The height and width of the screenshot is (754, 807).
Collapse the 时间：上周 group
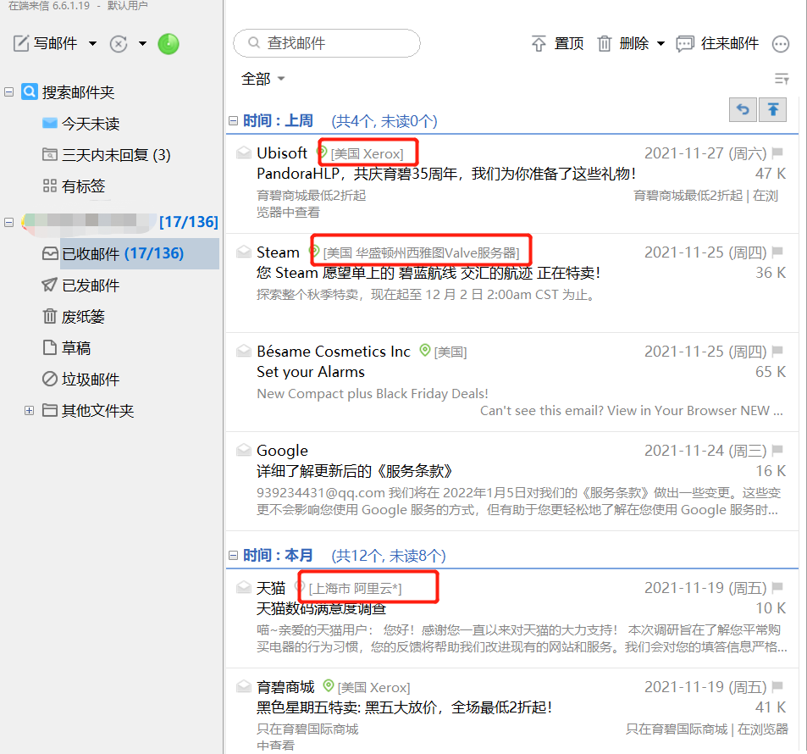[233, 120]
